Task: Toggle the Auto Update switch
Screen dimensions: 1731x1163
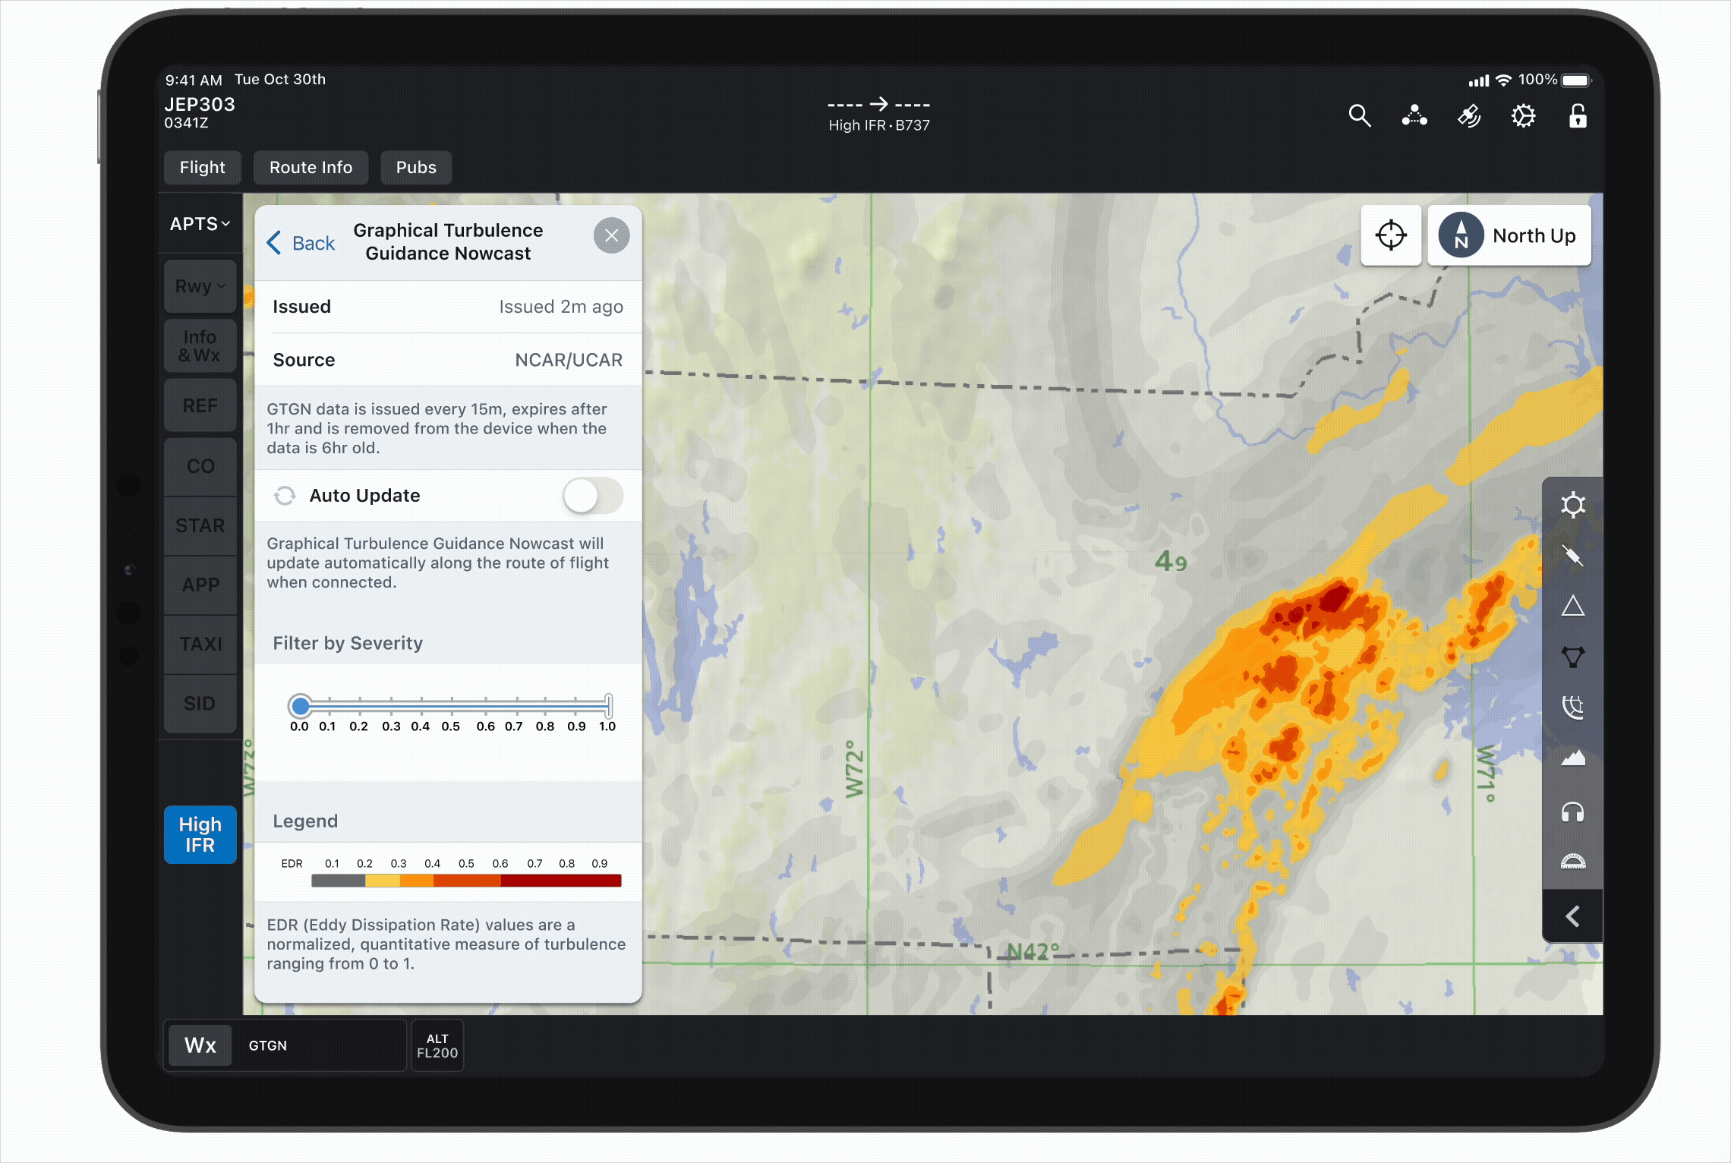Action: (592, 496)
